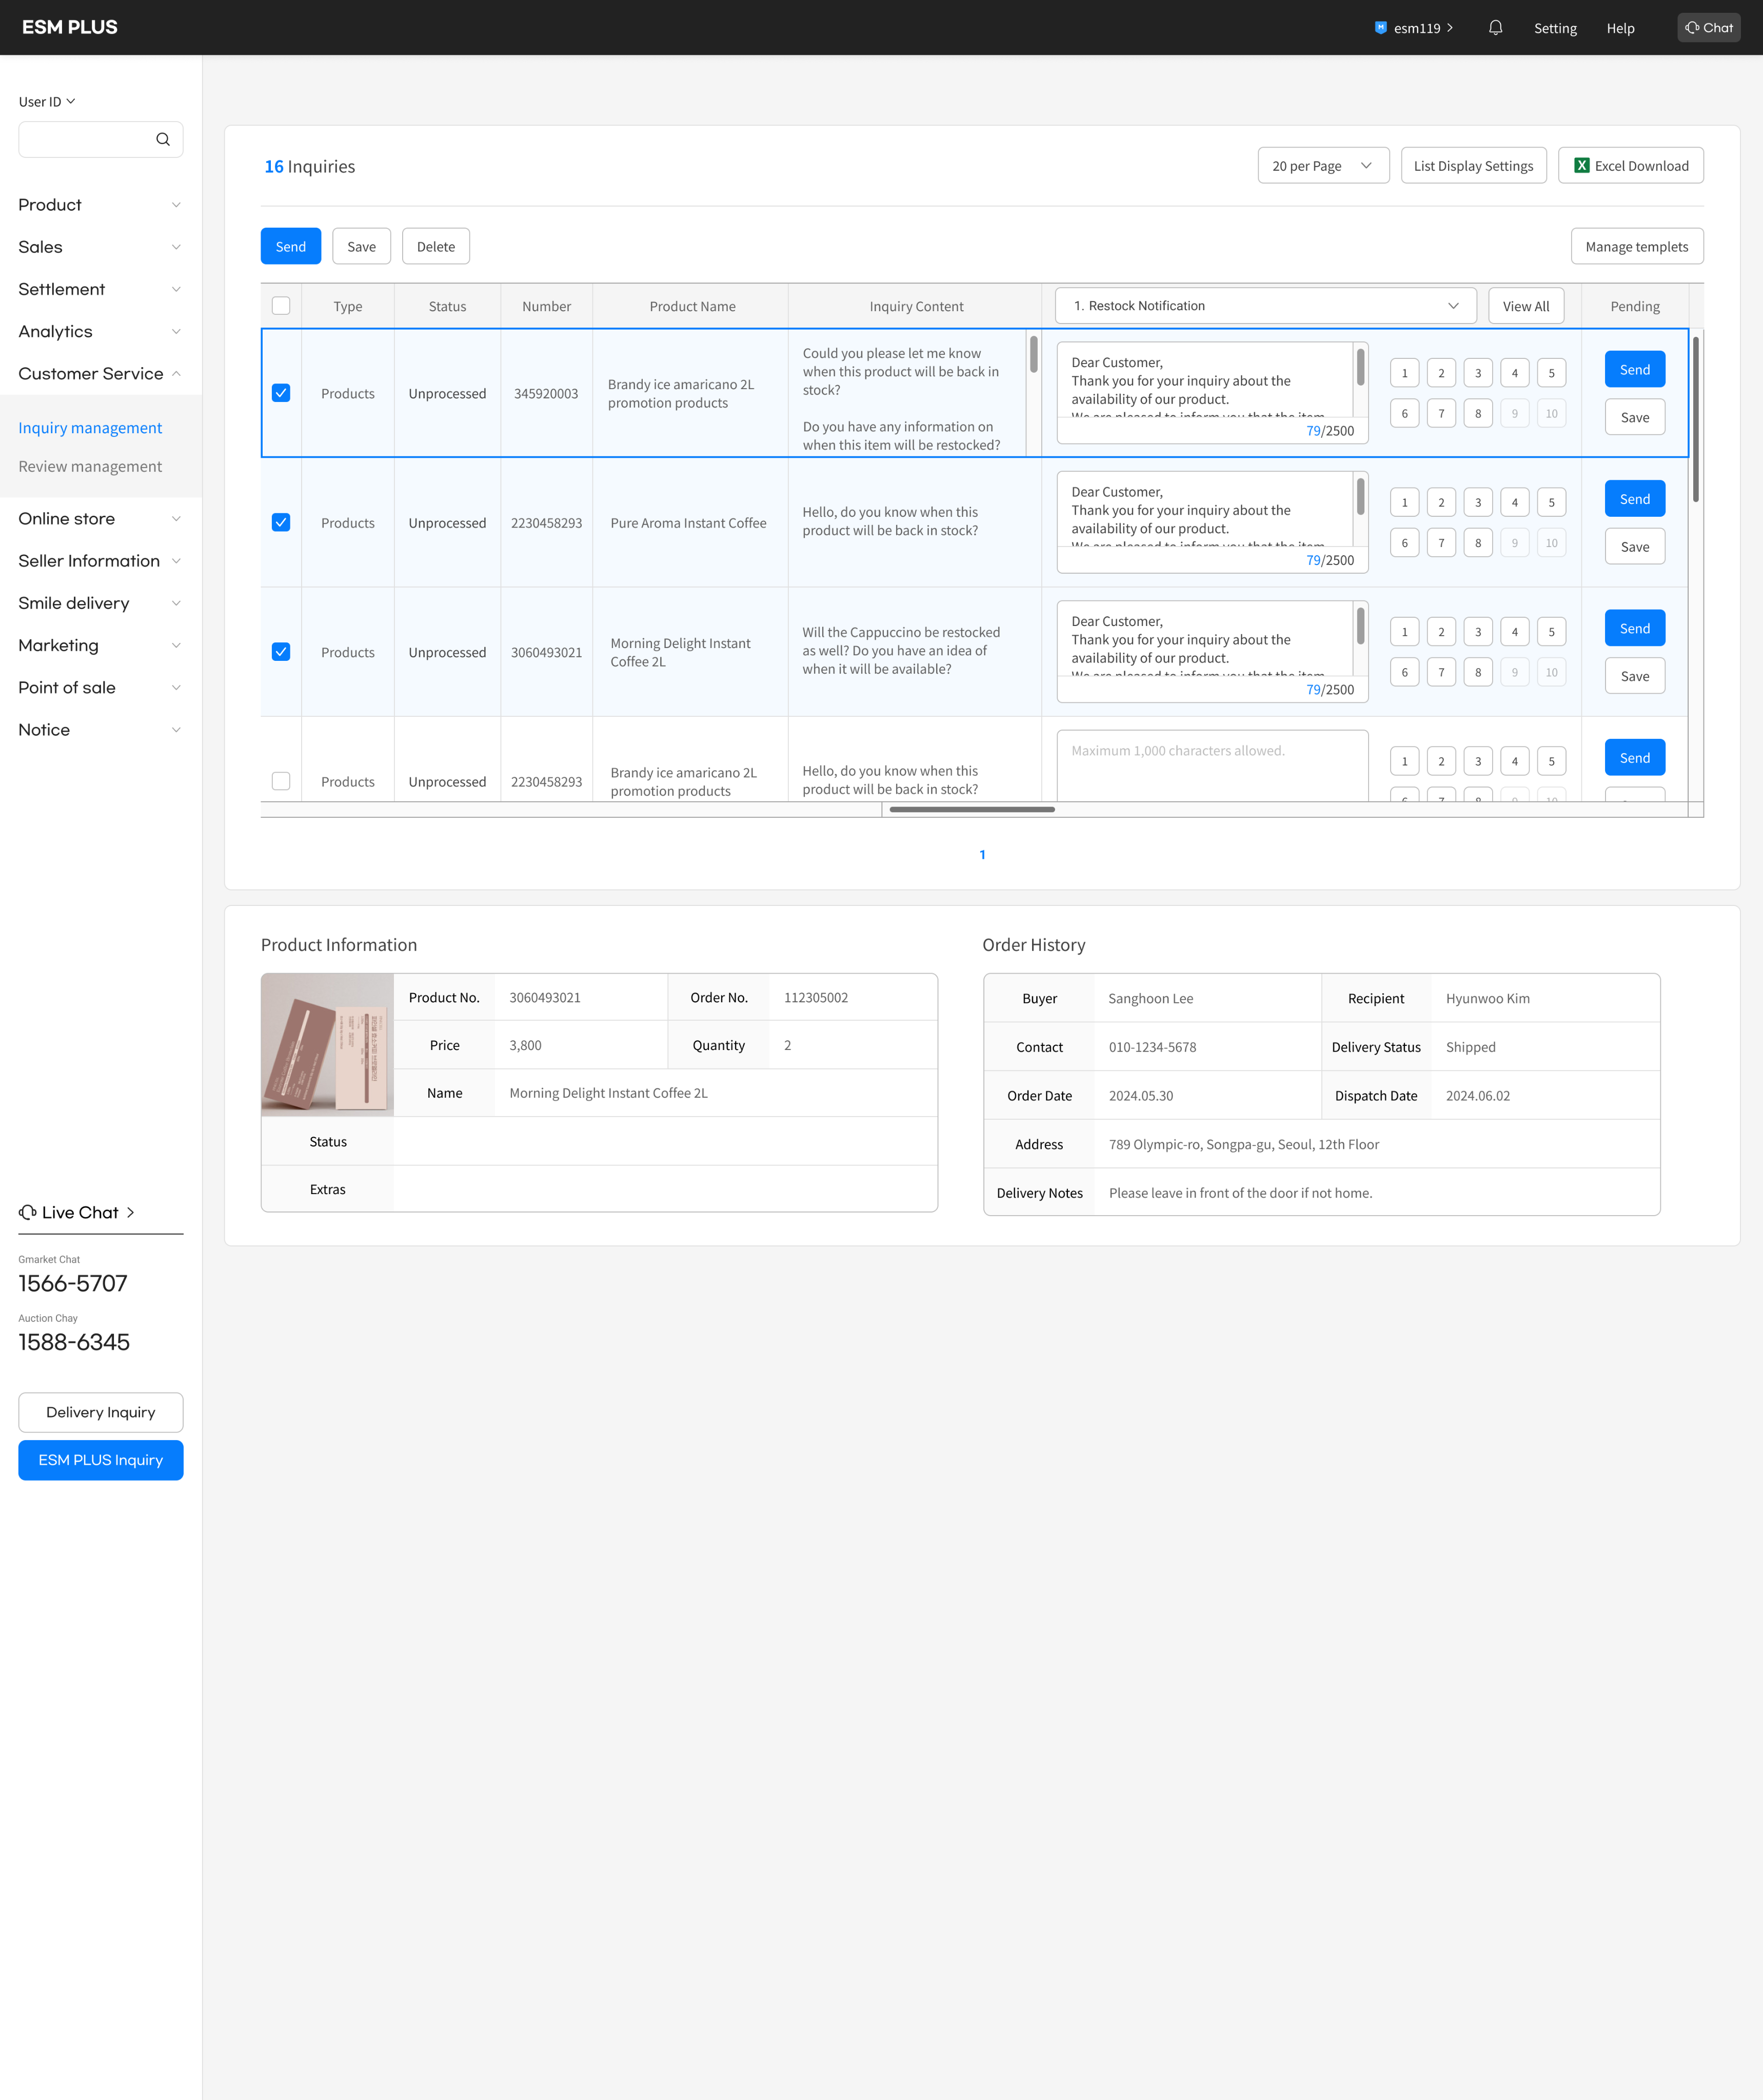Click the notification bell icon
The height and width of the screenshot is (2100, 1763).
coord(1495,28)
